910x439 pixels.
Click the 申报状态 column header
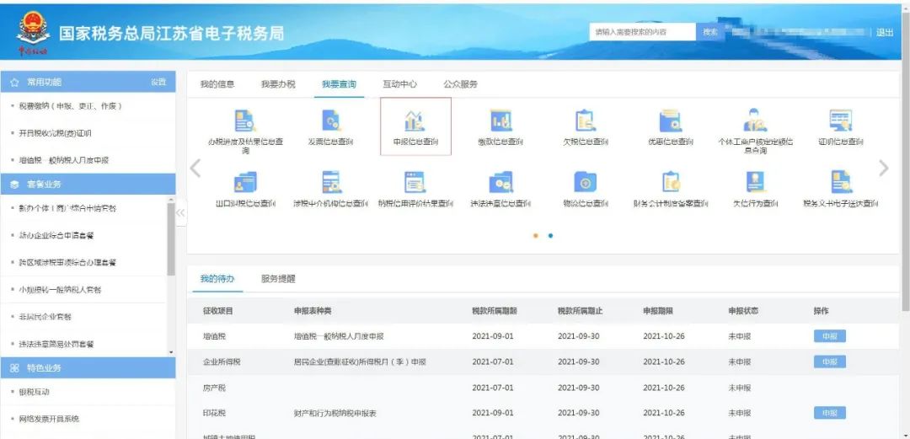(x=743, y=311)
